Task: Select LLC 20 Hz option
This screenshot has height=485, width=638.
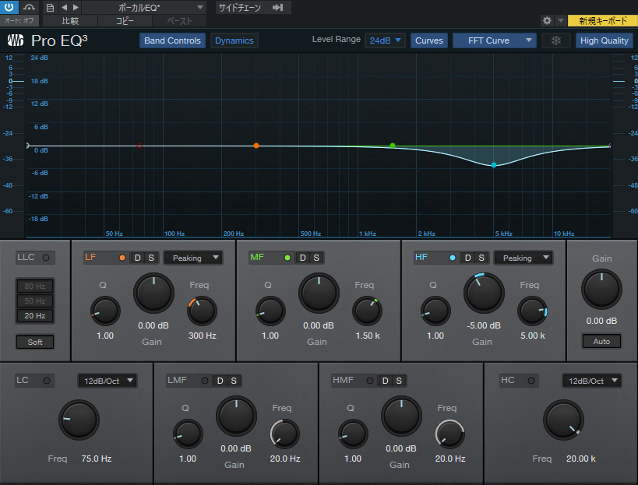Action: pyautogui.click(x=35, y=315)
